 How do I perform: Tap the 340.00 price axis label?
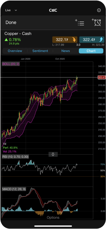point(101,66)
